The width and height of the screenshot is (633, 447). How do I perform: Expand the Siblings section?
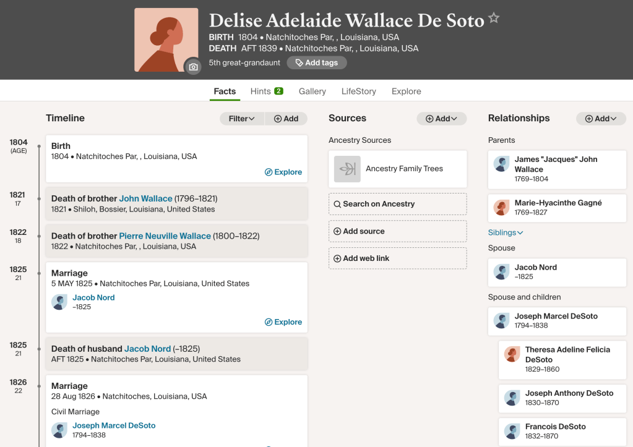[506, 232]
